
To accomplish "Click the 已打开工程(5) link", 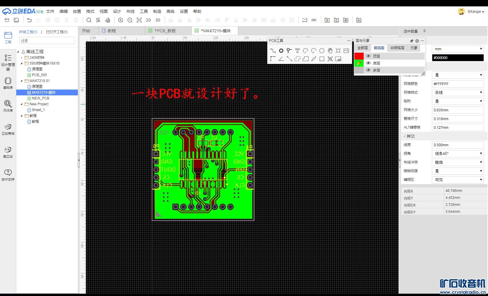I will (57, 32).
